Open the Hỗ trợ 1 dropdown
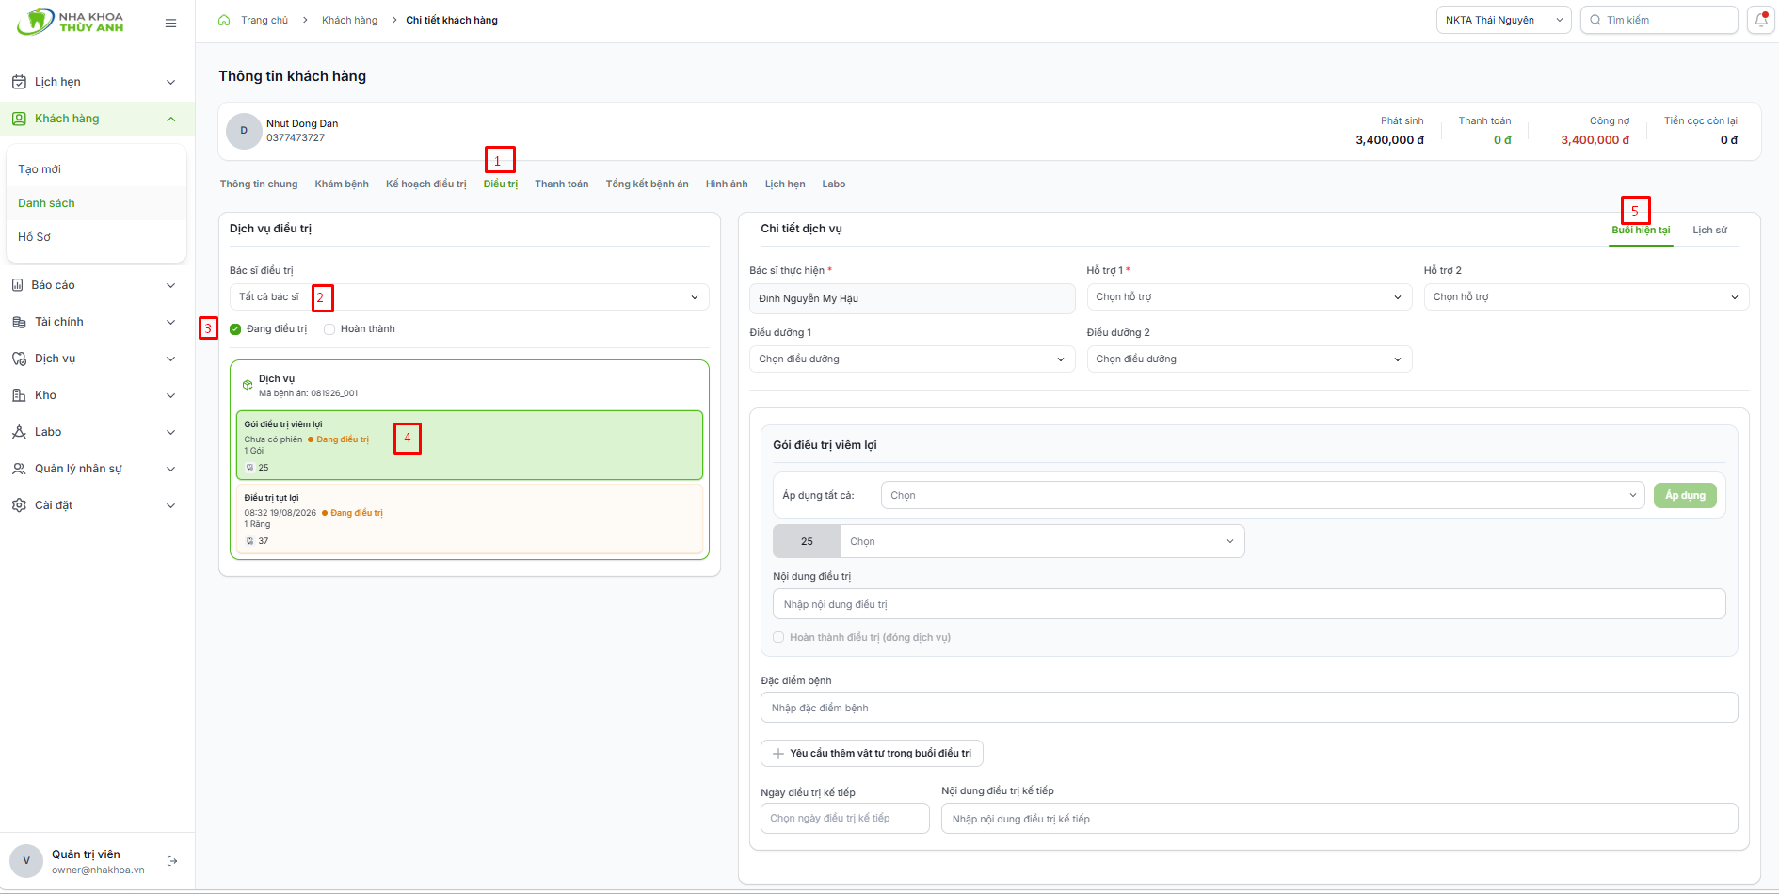 pyautogui.click(x=1249, y=297)
